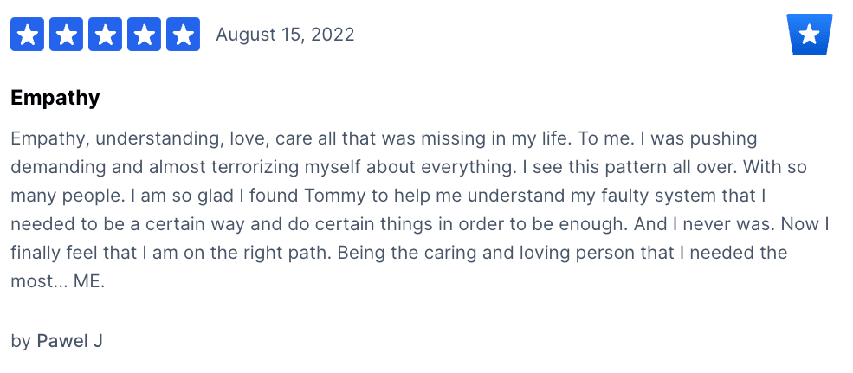This screenshot has height=373, width=853.
Task: Click the line starting "needed to be a certain way"
Action: click(x=419, y=224)
